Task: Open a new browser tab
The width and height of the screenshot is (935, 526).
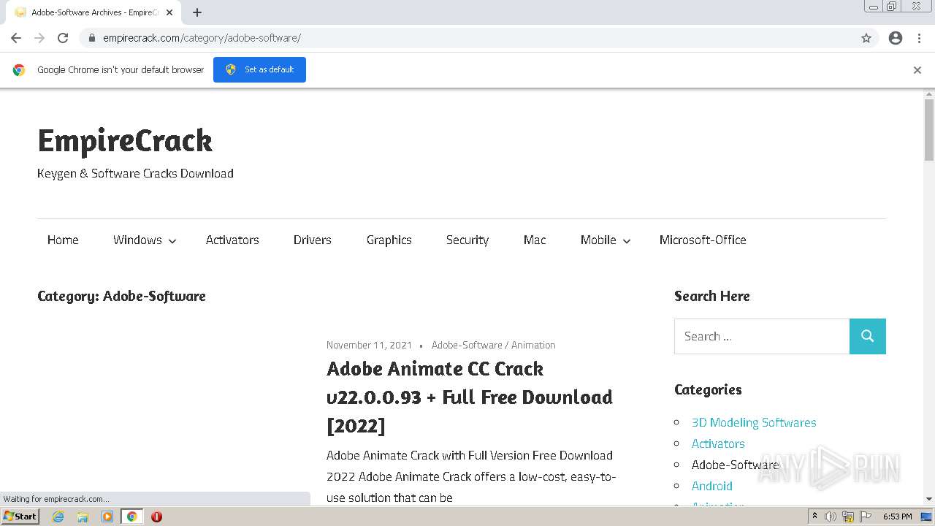Action: tap(197, 12)
